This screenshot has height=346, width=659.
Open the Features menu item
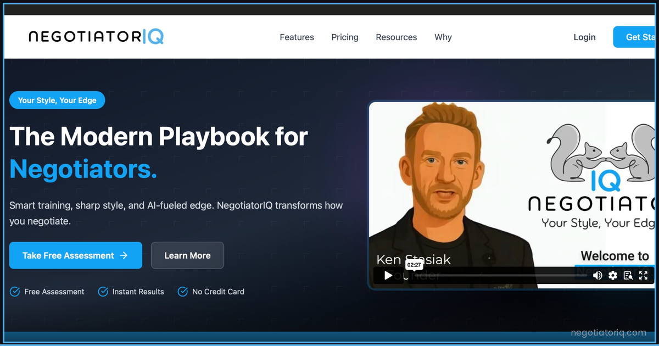[x=297, y=37]
